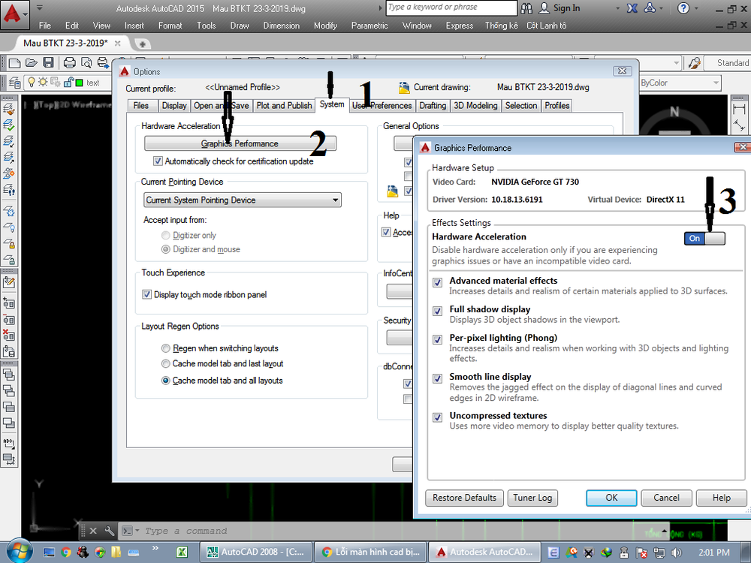Viewport: 751px width, 563px height.
Task: Click the Plot printer icon
Action: click(x=69, y=63)
